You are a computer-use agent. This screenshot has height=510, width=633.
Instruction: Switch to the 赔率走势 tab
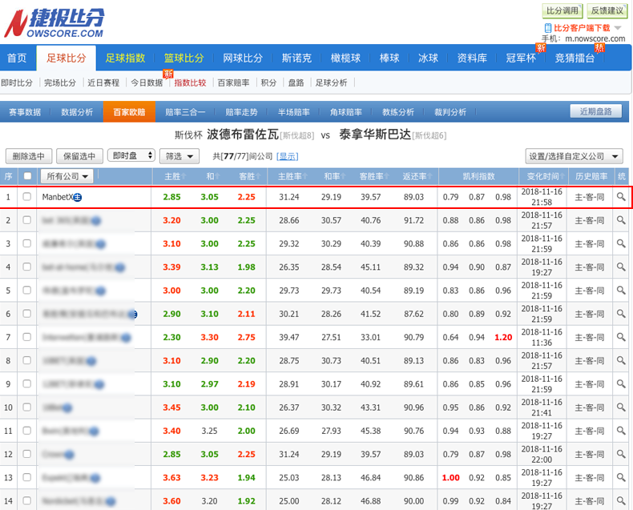point(241,112)
